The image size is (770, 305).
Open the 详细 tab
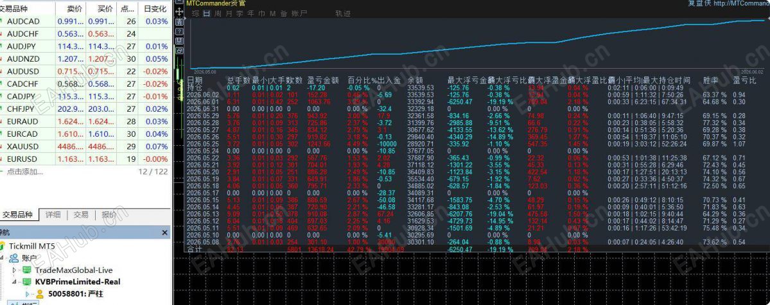(x=53, y=214)
